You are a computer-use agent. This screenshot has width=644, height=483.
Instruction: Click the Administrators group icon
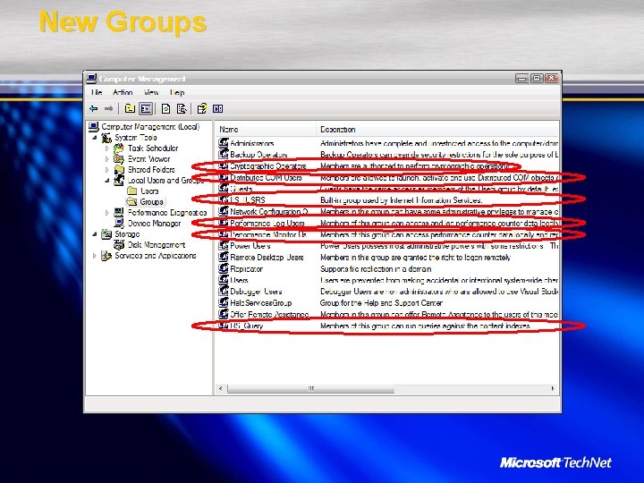(223, 143)
